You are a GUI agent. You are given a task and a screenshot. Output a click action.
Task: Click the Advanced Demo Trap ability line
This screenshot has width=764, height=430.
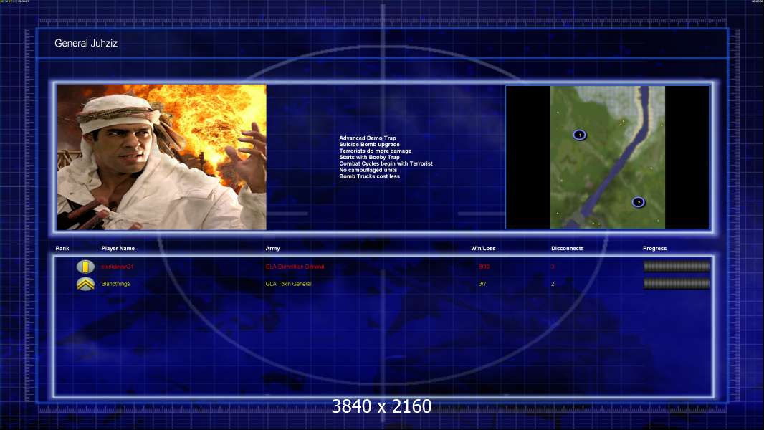(x=367, y=138)
